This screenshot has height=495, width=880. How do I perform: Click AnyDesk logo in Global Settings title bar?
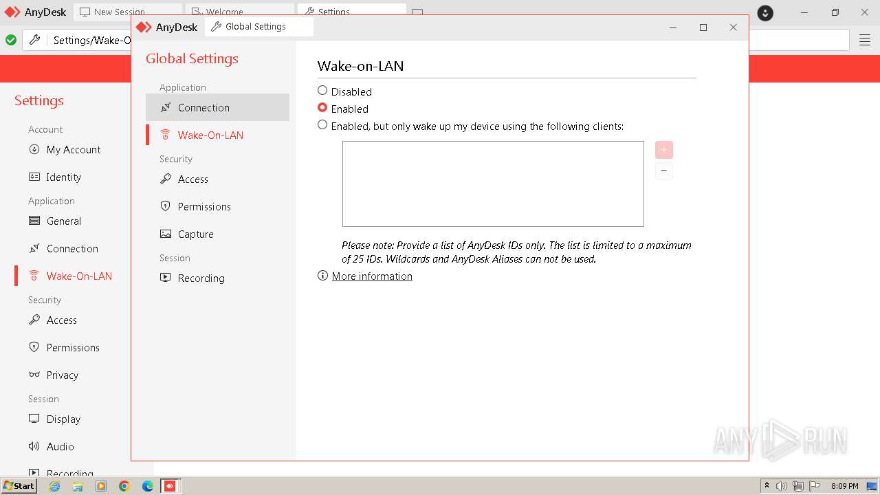[x=144, y=27]
